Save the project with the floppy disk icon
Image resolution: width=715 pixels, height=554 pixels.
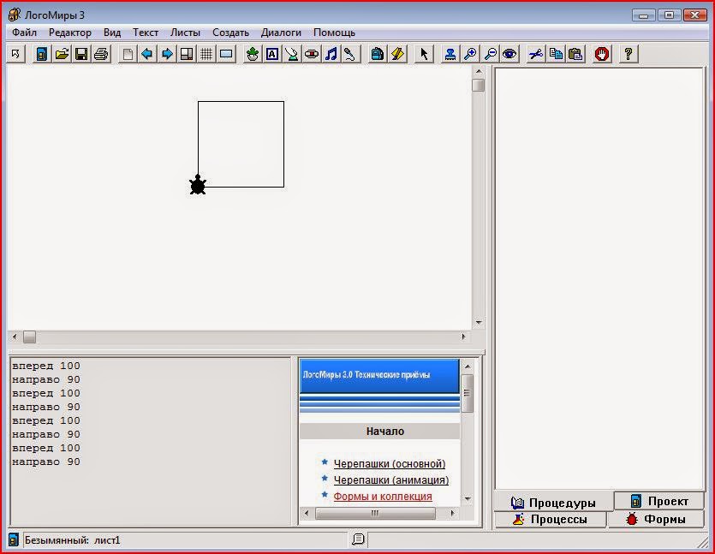click(81, 54)
